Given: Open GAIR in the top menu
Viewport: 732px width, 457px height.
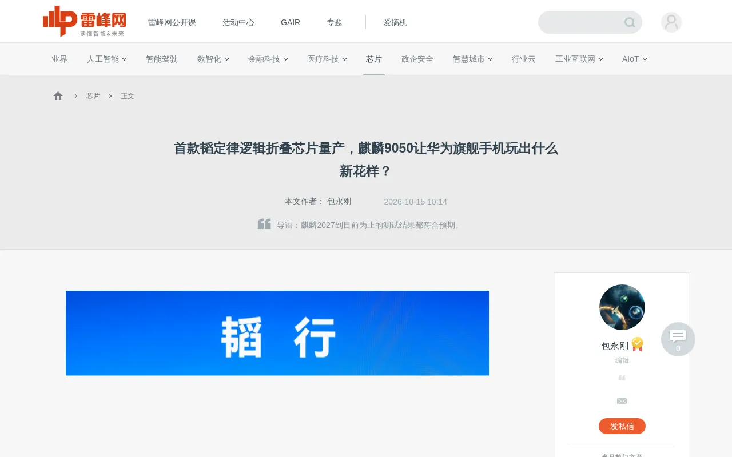Looking at the screenshot, I should pos(291,22).
